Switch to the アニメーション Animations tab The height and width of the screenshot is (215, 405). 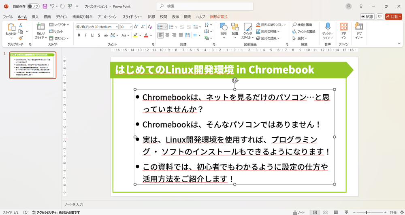pyautogui.click(x=107, y=17)
